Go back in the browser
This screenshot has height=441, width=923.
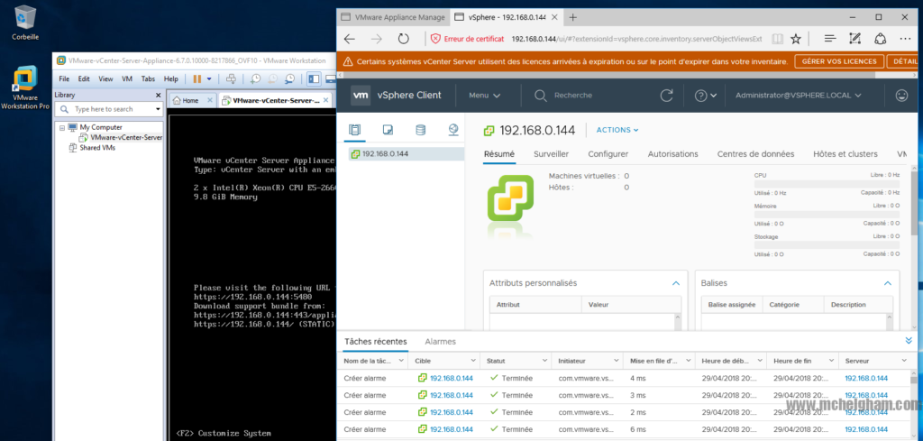click(350, 39)
